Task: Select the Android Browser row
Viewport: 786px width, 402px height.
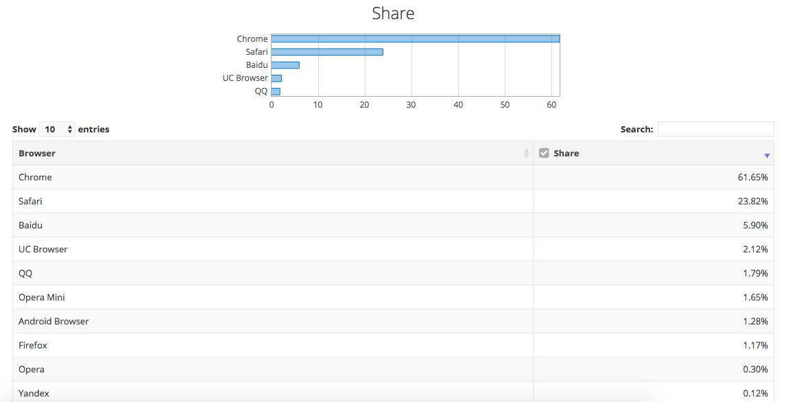Action: click(393, 322)
